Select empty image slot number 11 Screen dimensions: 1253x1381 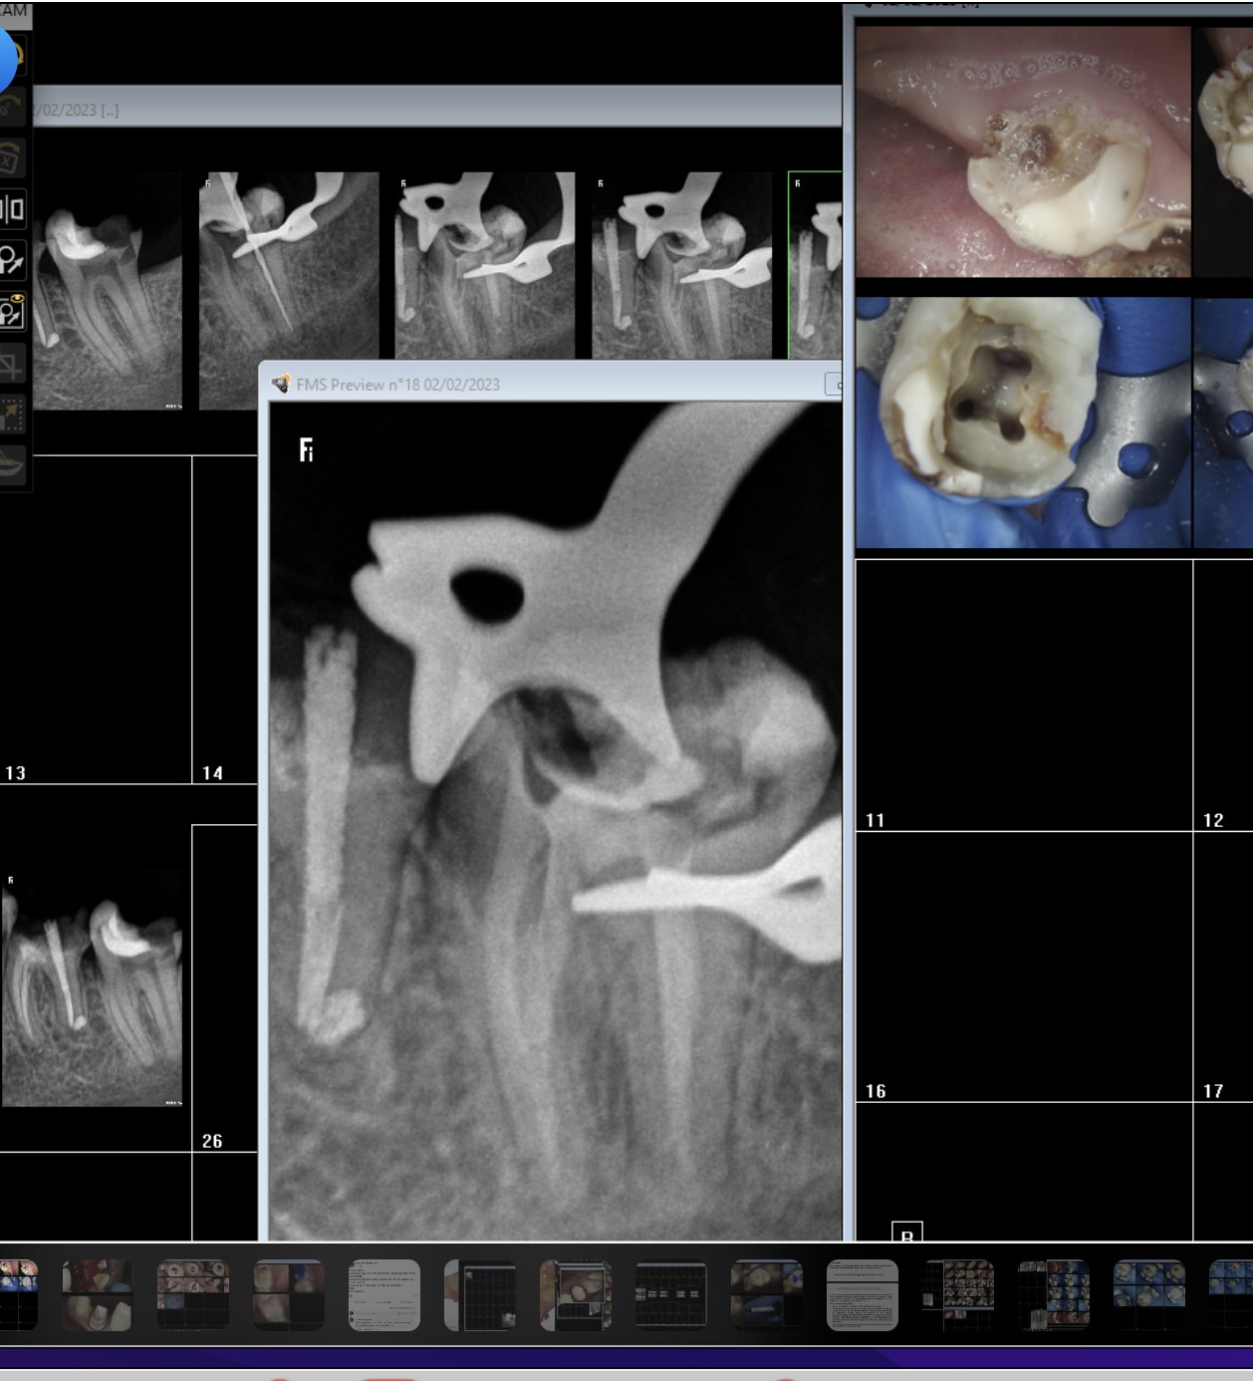coord(1023,694)
